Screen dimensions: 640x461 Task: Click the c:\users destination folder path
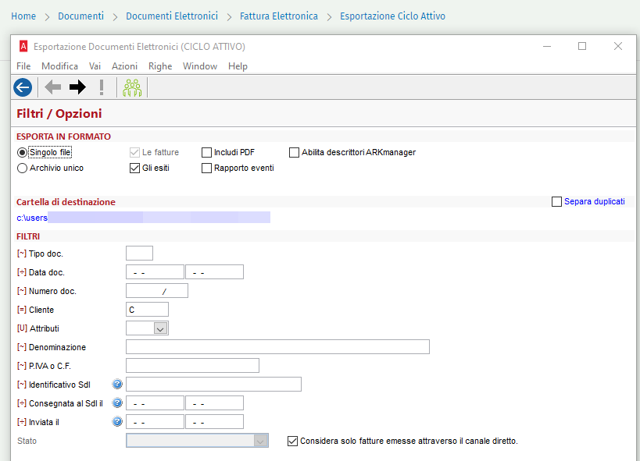point(143,218)
